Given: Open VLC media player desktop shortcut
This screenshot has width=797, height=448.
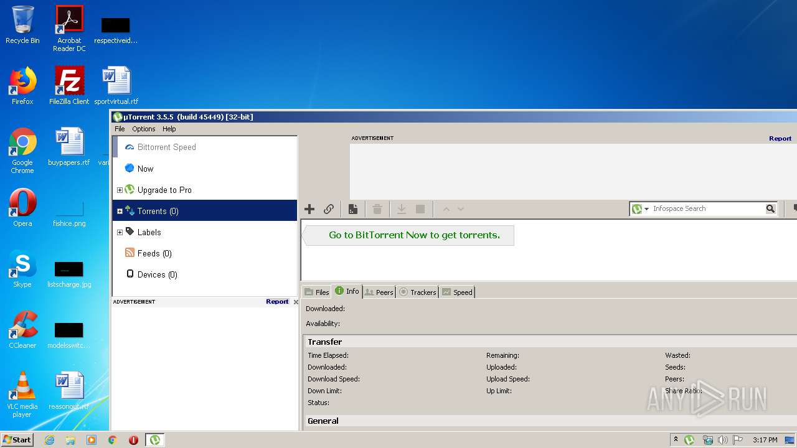Looking at the screenshot, I should (22, 394).
